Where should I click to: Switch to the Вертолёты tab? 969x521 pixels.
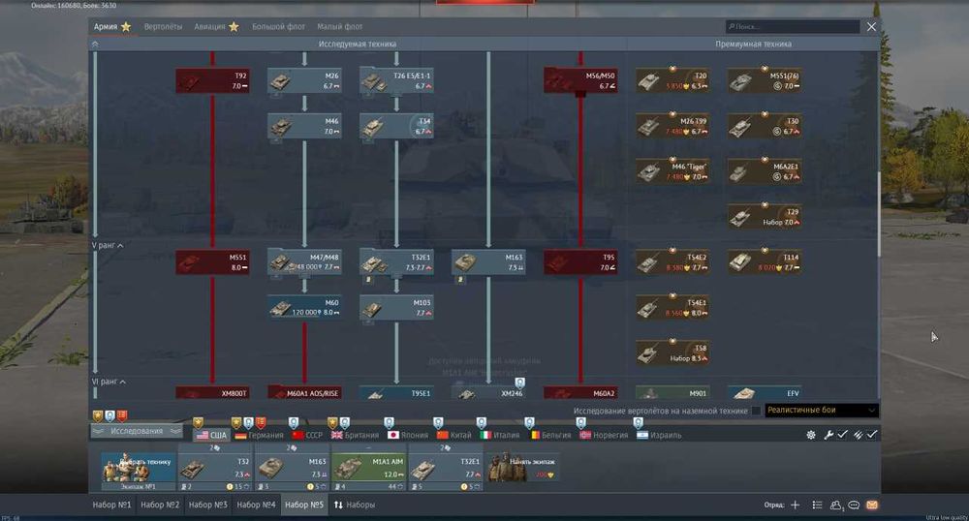163,26
